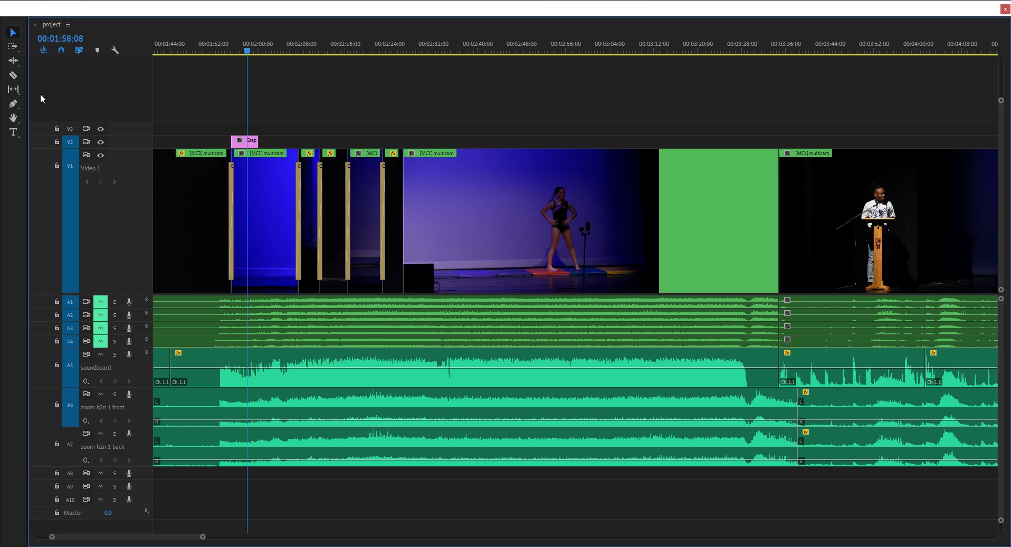Select the Pen tool
The width and height of the screenshot is (1011, 547).
13,103
